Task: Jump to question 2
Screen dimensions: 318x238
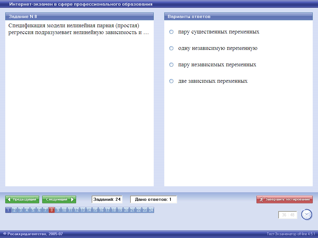Action: coord(14,210)
